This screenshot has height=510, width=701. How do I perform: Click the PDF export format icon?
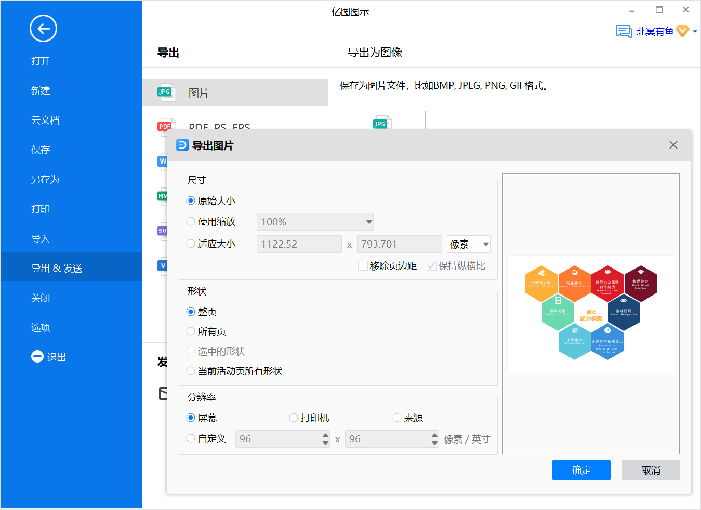[165, 125]
